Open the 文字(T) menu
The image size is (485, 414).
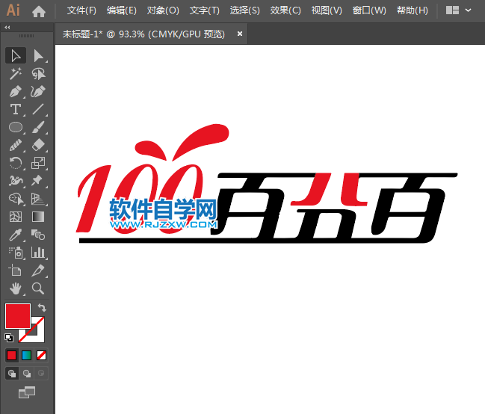point(205,10)
